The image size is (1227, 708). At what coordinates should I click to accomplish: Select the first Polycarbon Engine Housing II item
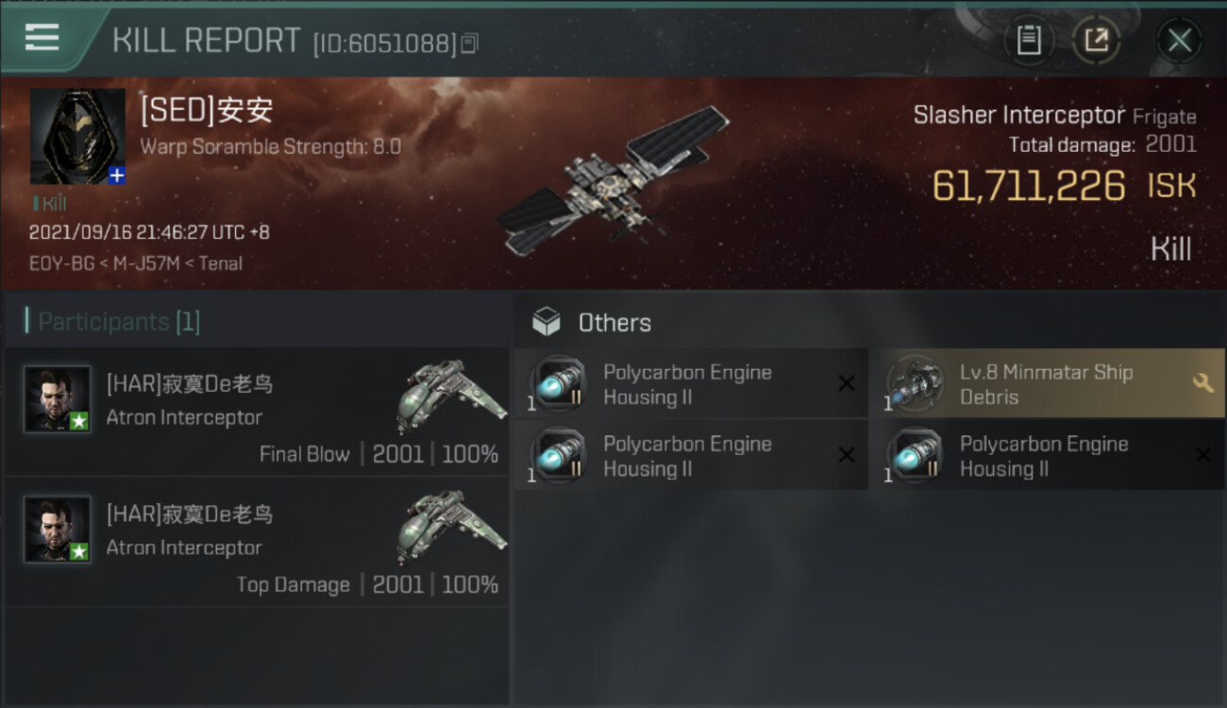[691, 383]
